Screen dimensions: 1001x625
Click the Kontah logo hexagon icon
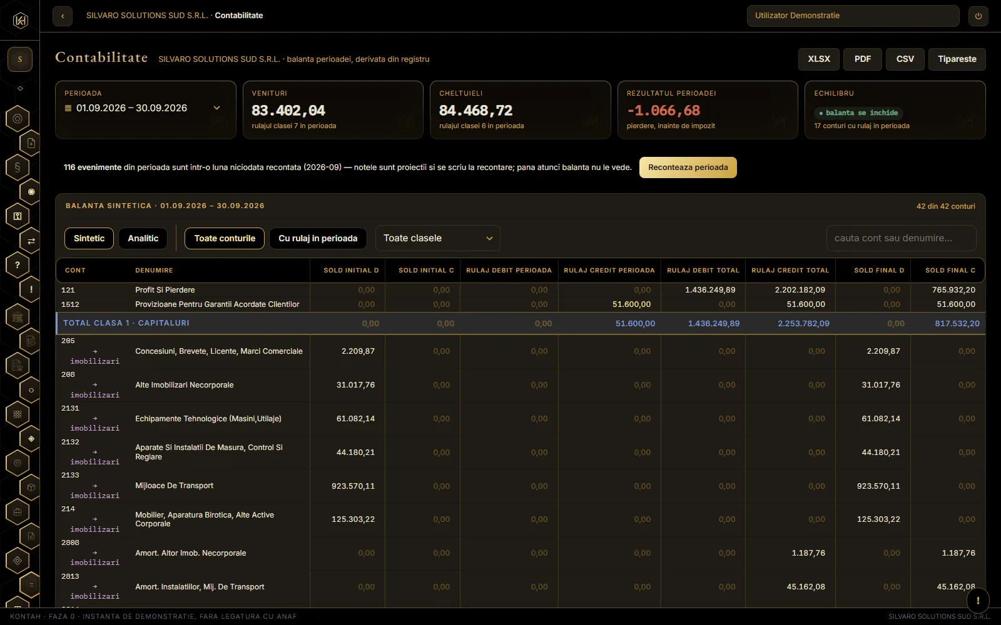pyautogui.click(x=20, y=21)
